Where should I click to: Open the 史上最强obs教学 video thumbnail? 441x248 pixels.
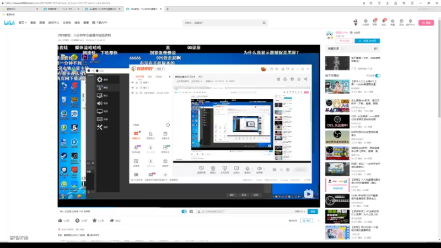pos(337,105)
